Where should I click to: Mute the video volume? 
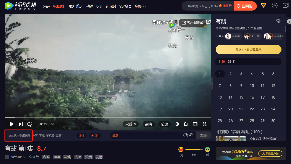pos(177,124)
